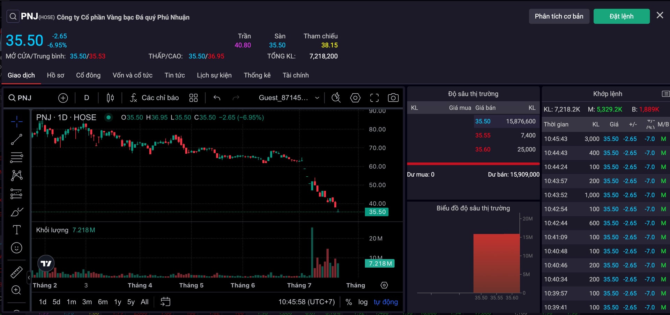Toggle log scale on price axis

363,302
